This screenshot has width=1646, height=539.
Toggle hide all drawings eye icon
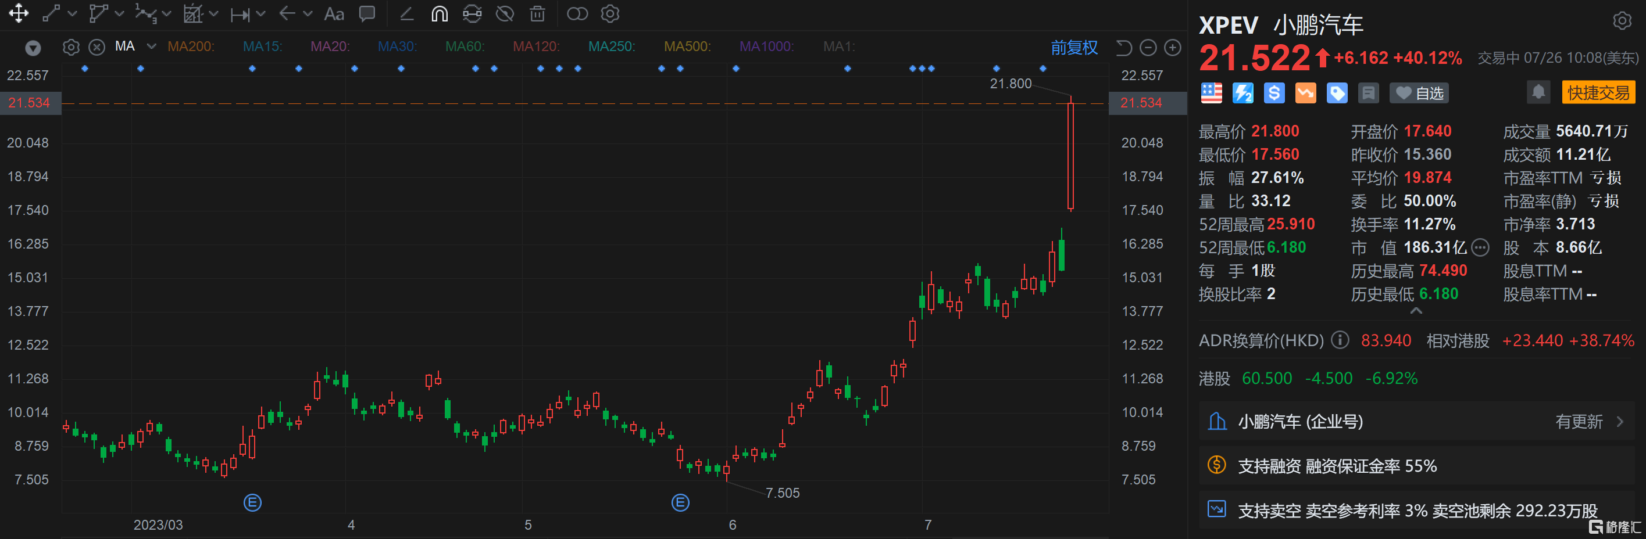coord(505,13)
